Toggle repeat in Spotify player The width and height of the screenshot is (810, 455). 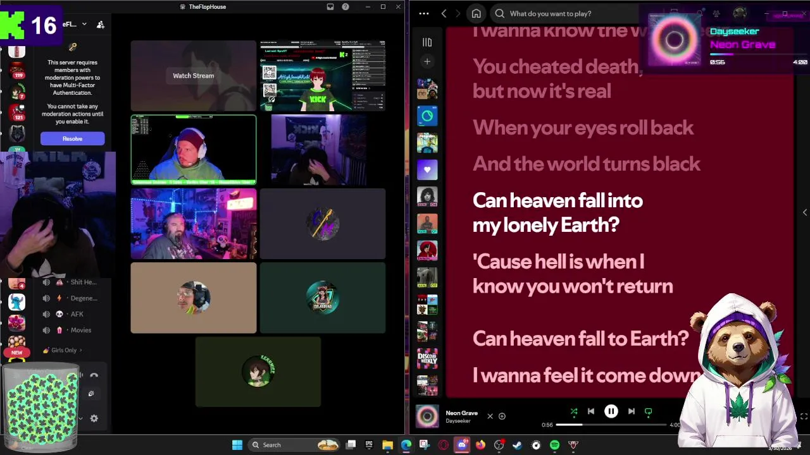point(648,411)
